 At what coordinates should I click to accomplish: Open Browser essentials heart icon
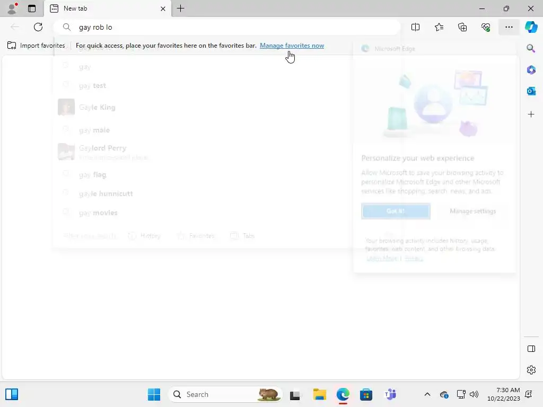click(x=486, y=27)
